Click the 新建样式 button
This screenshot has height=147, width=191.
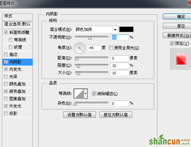tap(179, 35)
